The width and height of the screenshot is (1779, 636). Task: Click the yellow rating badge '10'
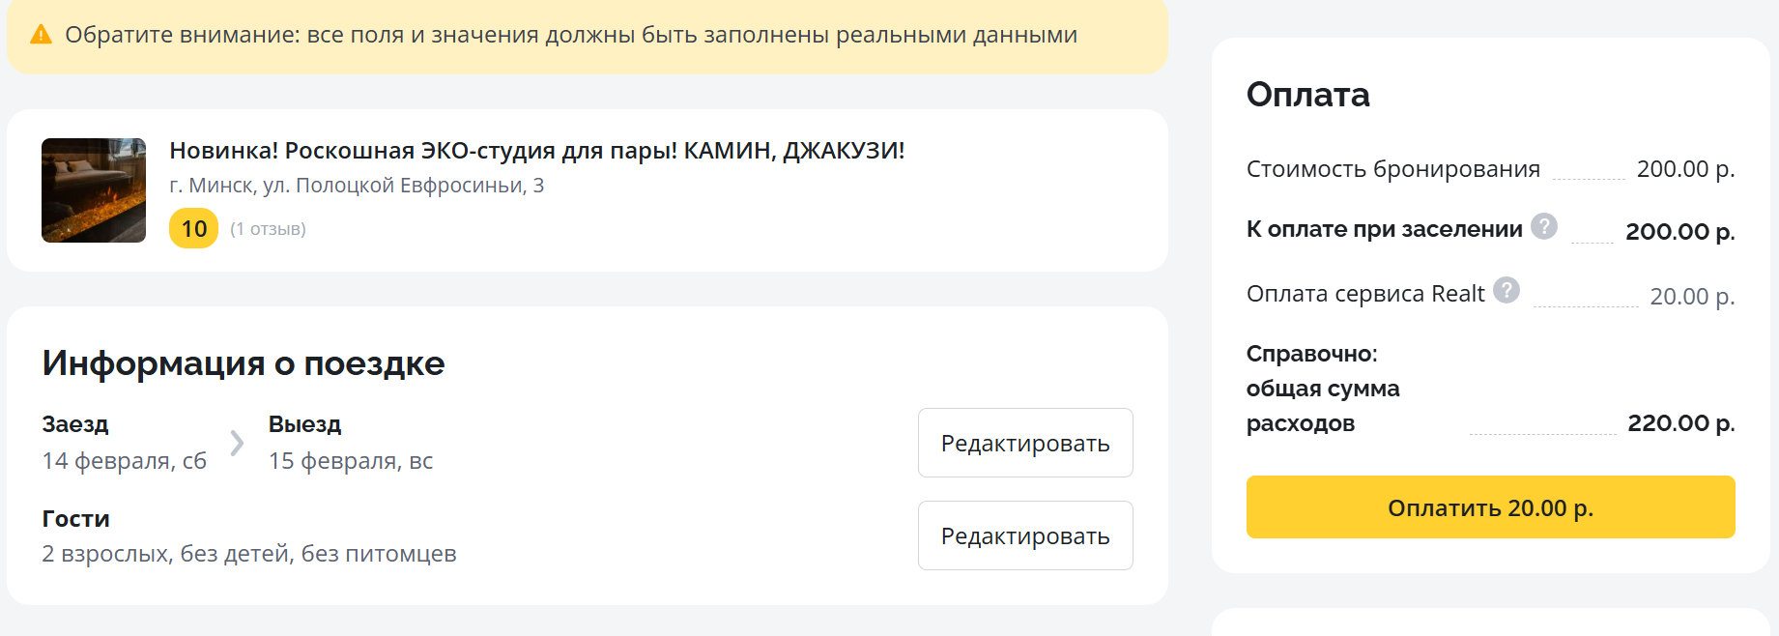pyautogui.click(x=193, y=229)
